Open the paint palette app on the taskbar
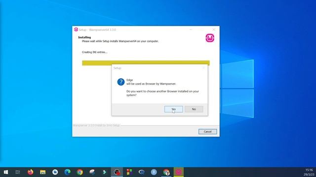This screenshot has width=316, height=177. (x=92, y=172)
